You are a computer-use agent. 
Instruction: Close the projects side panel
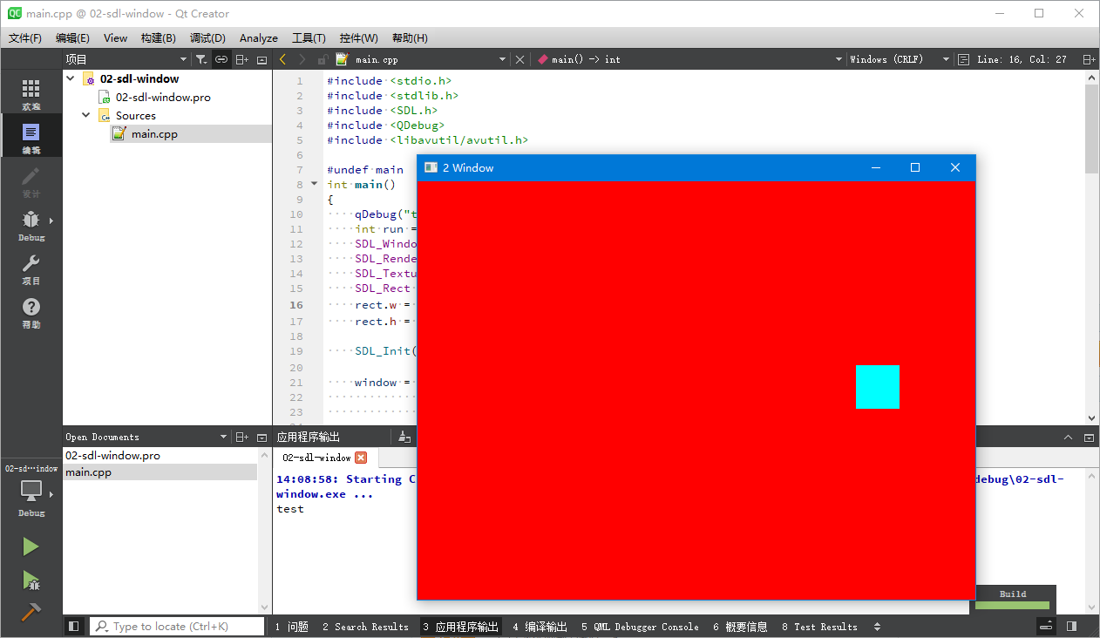261,59
